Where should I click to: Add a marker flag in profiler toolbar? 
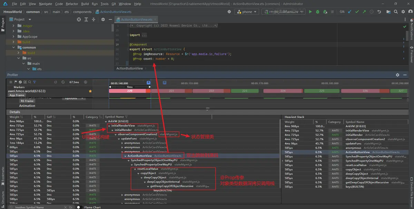16,82
